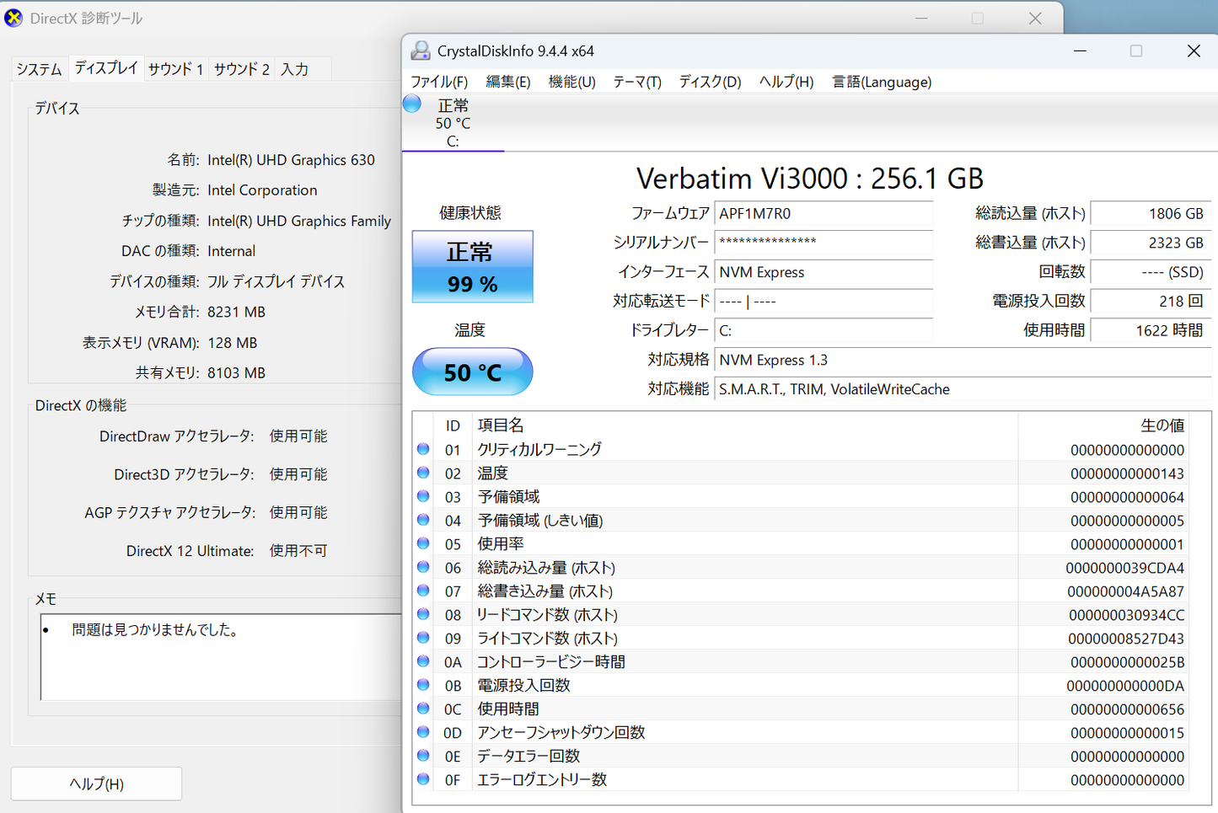Click the 対応機能 field with S.M.A.R.T., TRIM
The height and width of the screenshot is (813, 1218).
(x=963, y=389)
